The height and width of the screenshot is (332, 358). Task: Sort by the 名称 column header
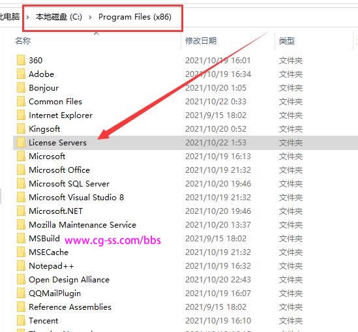(x=23, y=41)
